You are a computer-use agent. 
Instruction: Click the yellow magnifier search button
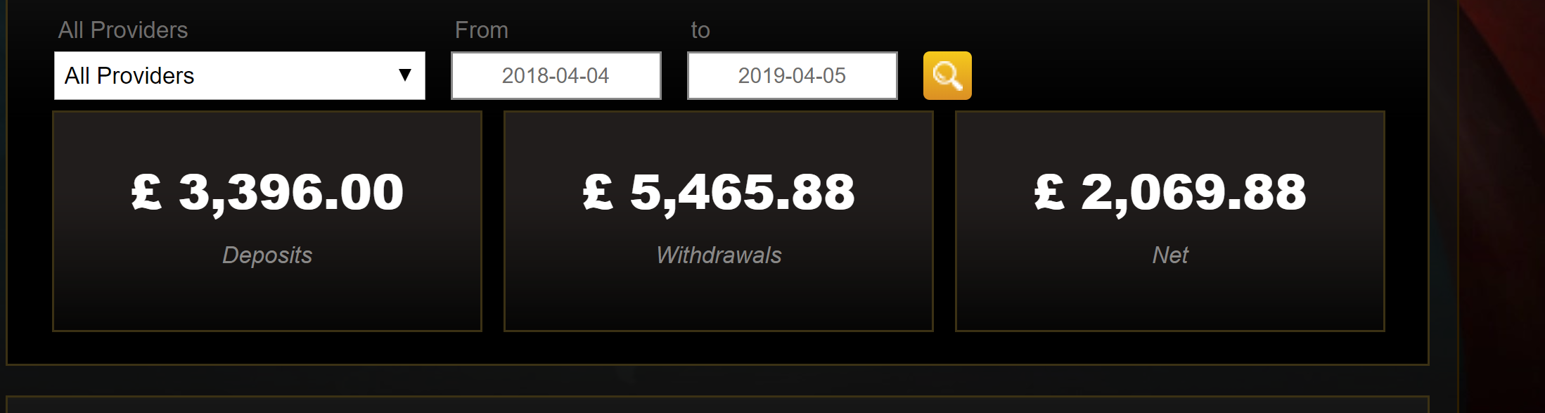tap(947, 75)
